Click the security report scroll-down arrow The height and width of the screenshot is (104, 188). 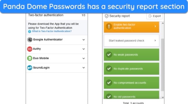click(x=163, y=97)
